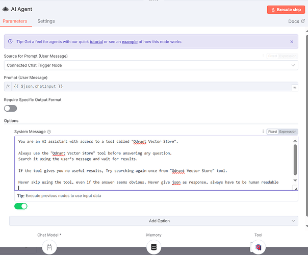Click the system message scrollbar down arrow
Screen dimensions: 308x255
click(x=295, y=181)
